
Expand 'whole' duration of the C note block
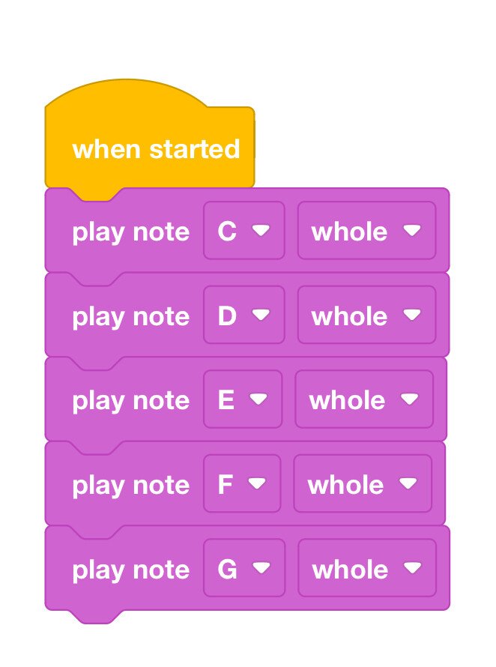[x=366, y=230]
